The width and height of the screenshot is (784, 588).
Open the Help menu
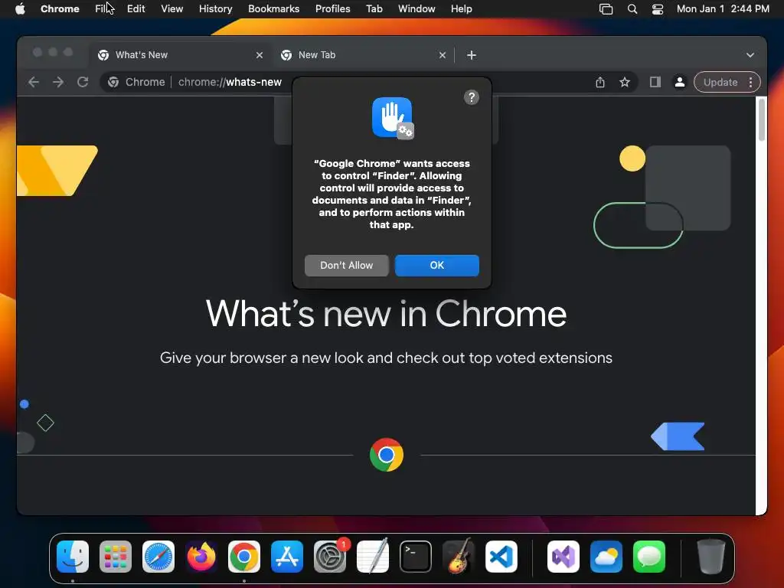pyautogui.click(x=461, y=9)
